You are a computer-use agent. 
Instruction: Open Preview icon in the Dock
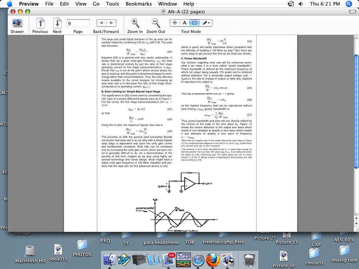(x=227, y=260)
